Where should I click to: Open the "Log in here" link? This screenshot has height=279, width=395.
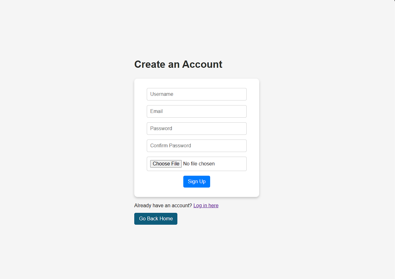[206, 206]
